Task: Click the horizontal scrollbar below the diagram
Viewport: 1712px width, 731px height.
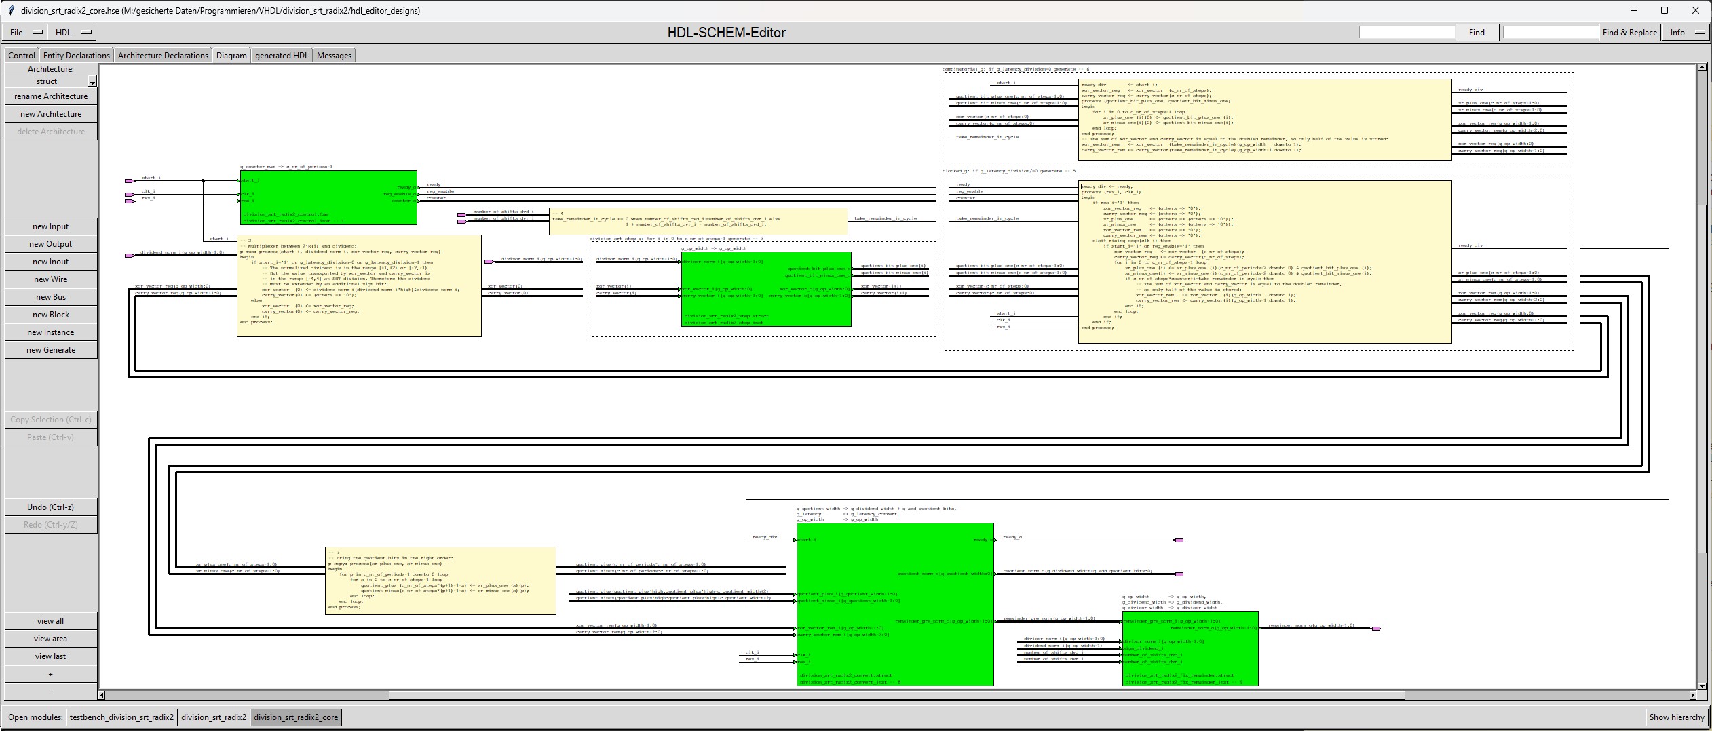Action: pos(896,695)
